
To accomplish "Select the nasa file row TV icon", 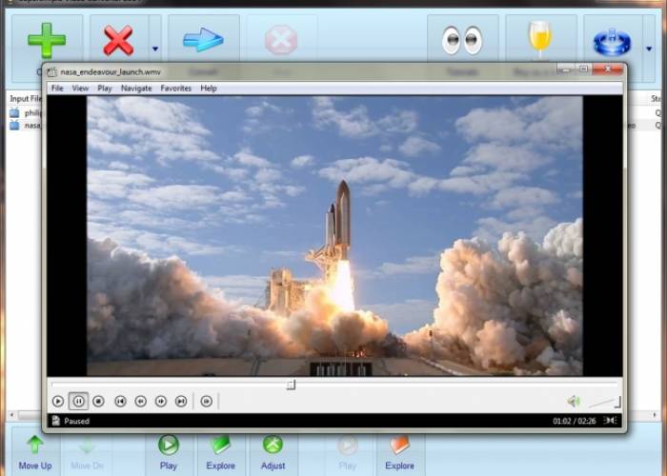I will pos(14,125).
